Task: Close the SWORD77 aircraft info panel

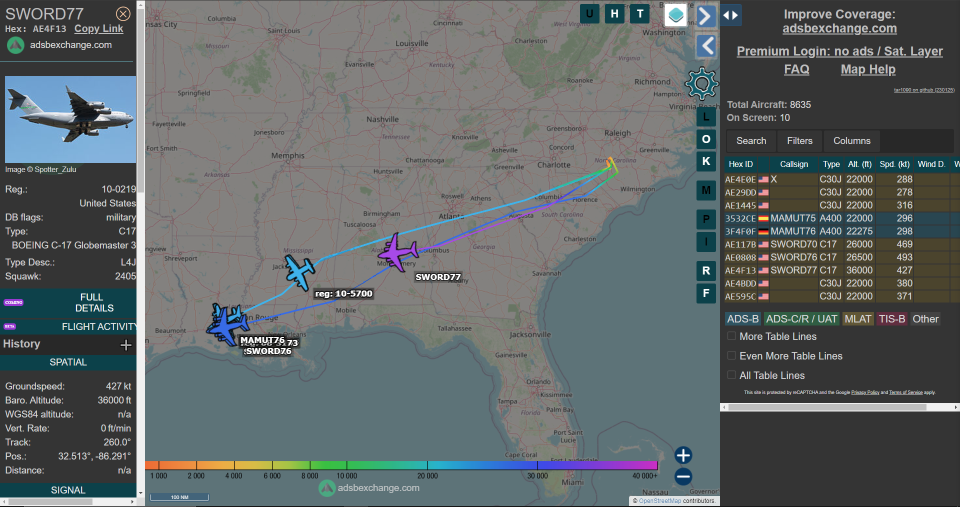Action: coord(123,13)
